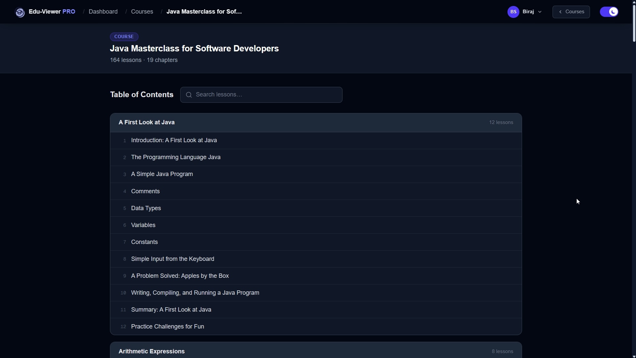
Task: Toggle the dark mode switch
Action: 609,12
